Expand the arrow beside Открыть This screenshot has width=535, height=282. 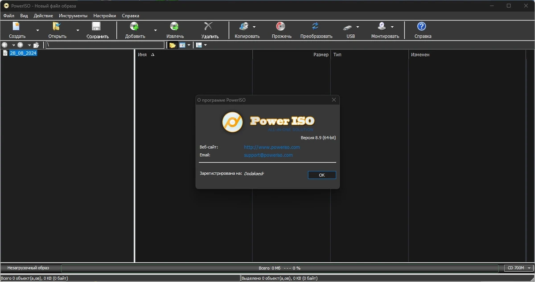[78, 30]
